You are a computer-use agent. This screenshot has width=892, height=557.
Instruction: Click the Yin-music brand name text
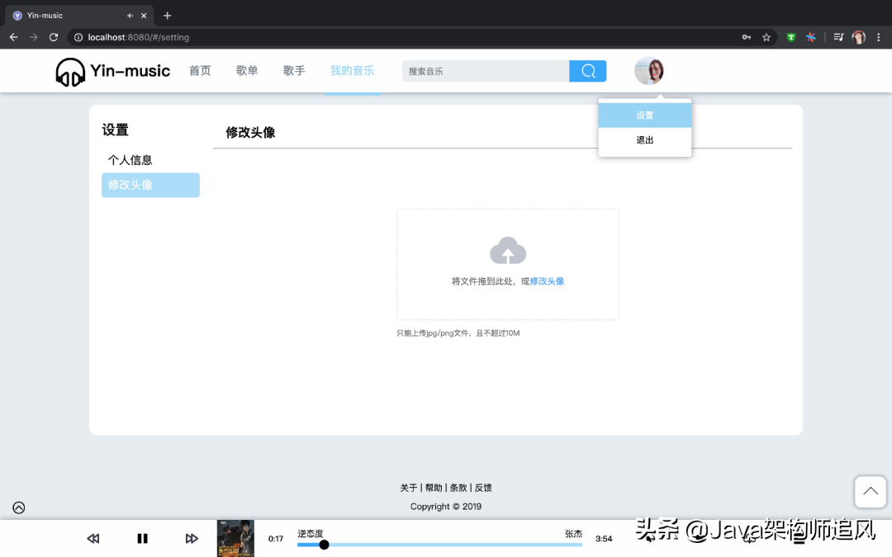pos(130,70)
